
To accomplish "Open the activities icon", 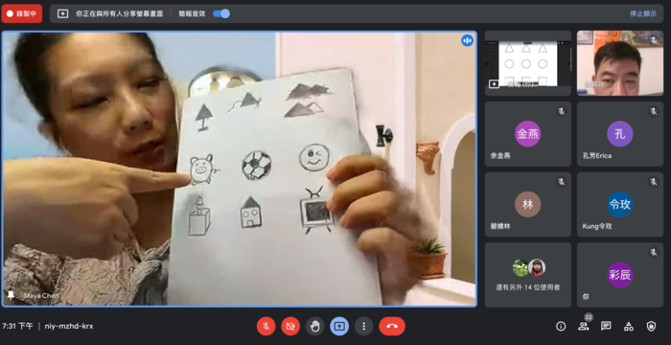I will pyautogui.click(x=628, y=326).
